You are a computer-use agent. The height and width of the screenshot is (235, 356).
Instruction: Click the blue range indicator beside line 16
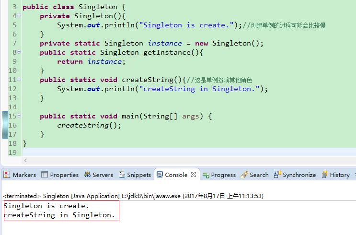5,125
